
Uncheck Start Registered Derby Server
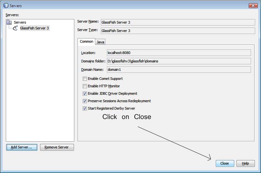(85, 109)
